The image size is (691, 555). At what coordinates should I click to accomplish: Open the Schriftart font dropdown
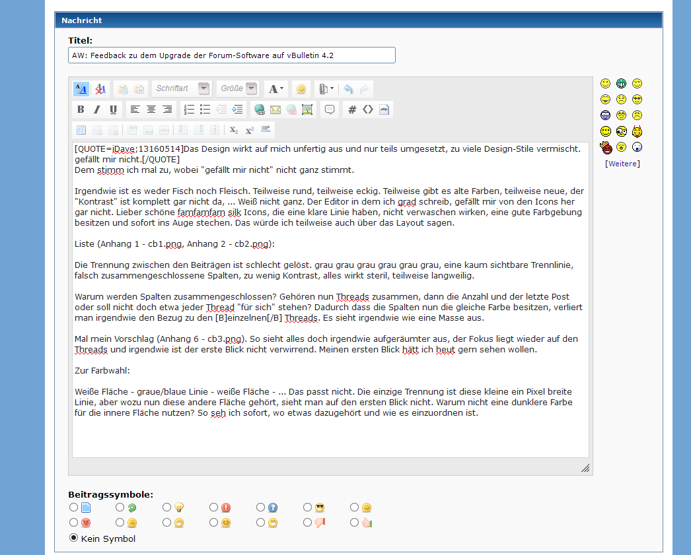point(182,88)
